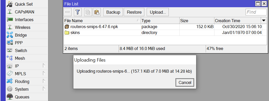269x101 pixels.
Task: Click the filter funnel icon in File List
Action: pos(78,12)
